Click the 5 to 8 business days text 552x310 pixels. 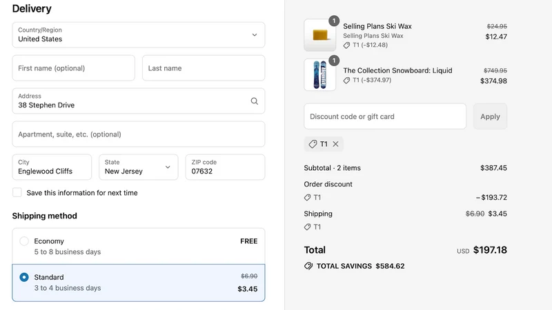(68, 251)
